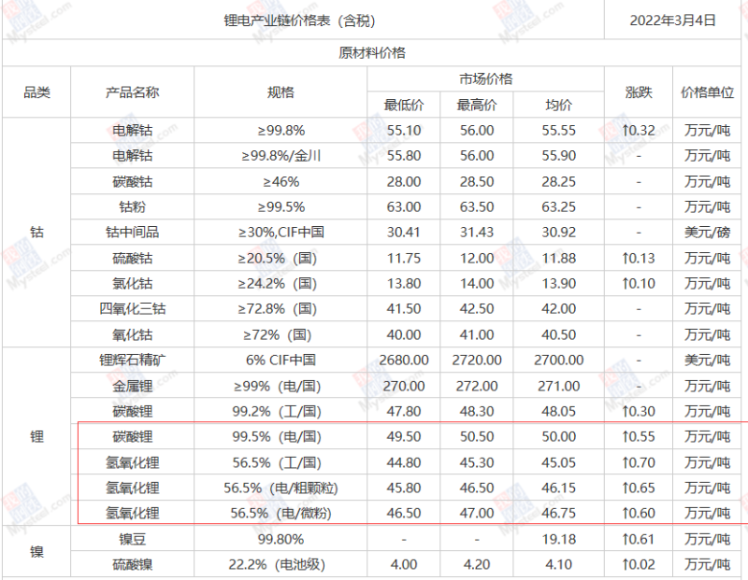Click the up arrow beside 0.70 change
748x580 pixels.
(x=625, y=461)
